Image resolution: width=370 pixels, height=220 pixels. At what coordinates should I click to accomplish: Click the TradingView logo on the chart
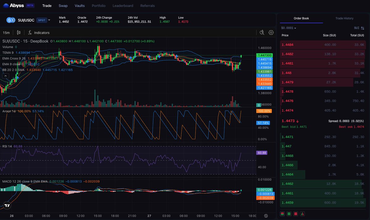click(x=7, y=205)
